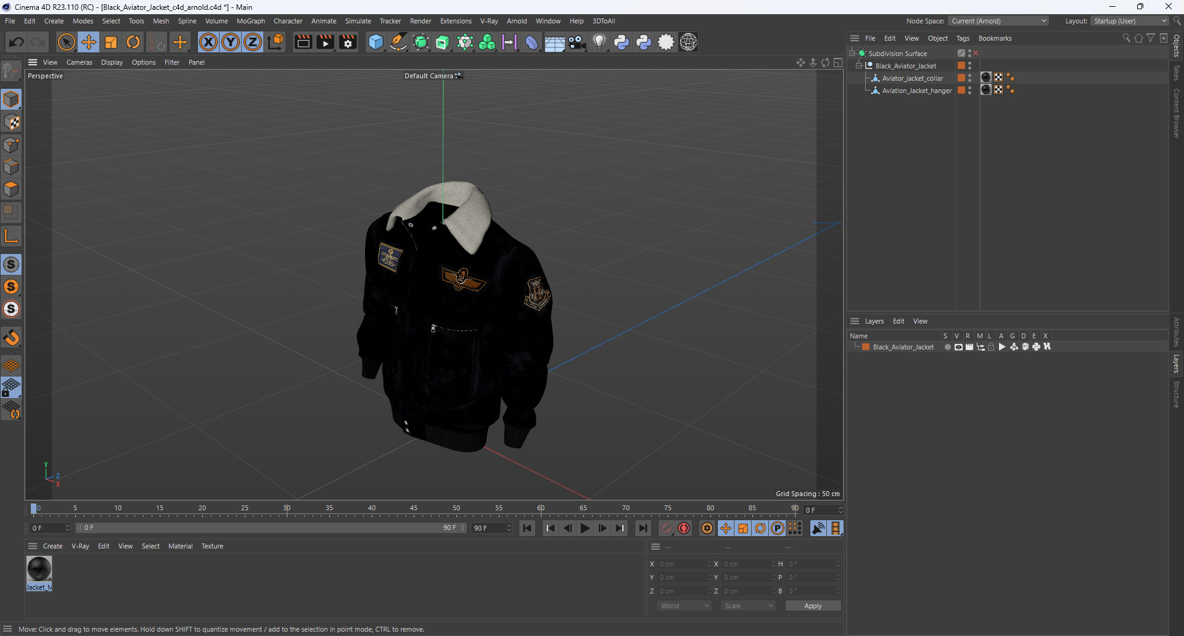Open the Arnold menu
The width and height of the screenshot is (1184, 636).
[517, 21]
